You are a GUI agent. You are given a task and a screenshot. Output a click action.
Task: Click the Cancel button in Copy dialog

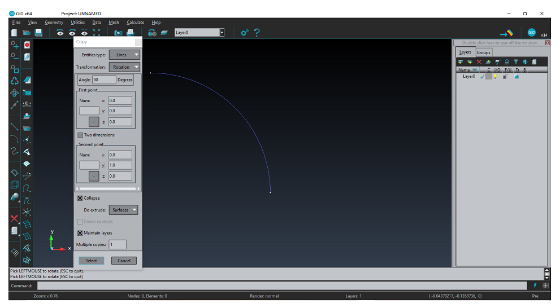(124, 261)
